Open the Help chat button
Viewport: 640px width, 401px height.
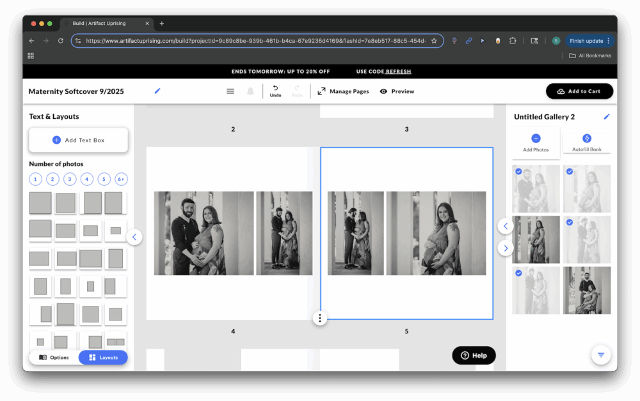point(474,356)
